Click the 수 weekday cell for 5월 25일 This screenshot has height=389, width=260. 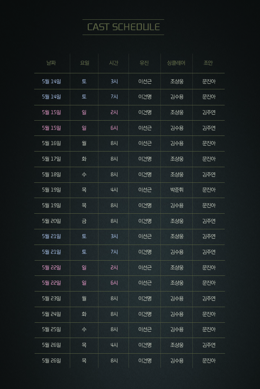84,329
